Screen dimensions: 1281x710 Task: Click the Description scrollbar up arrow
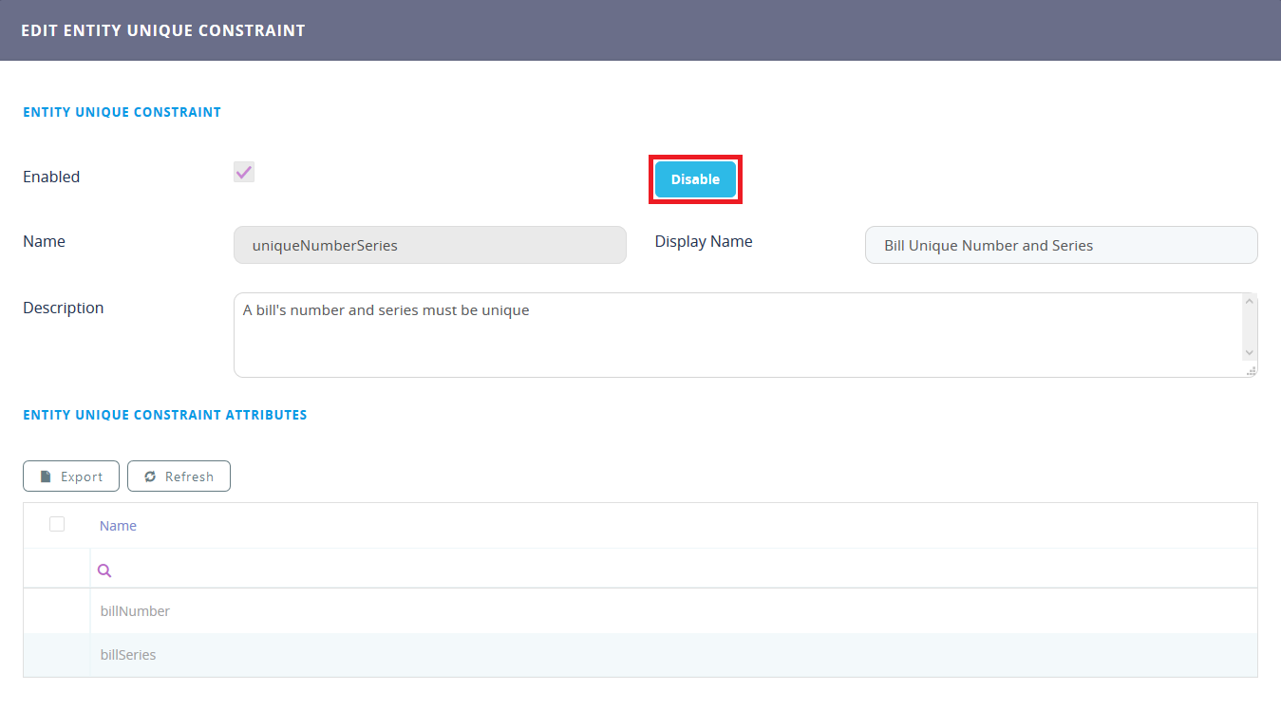pos(1250,303)
